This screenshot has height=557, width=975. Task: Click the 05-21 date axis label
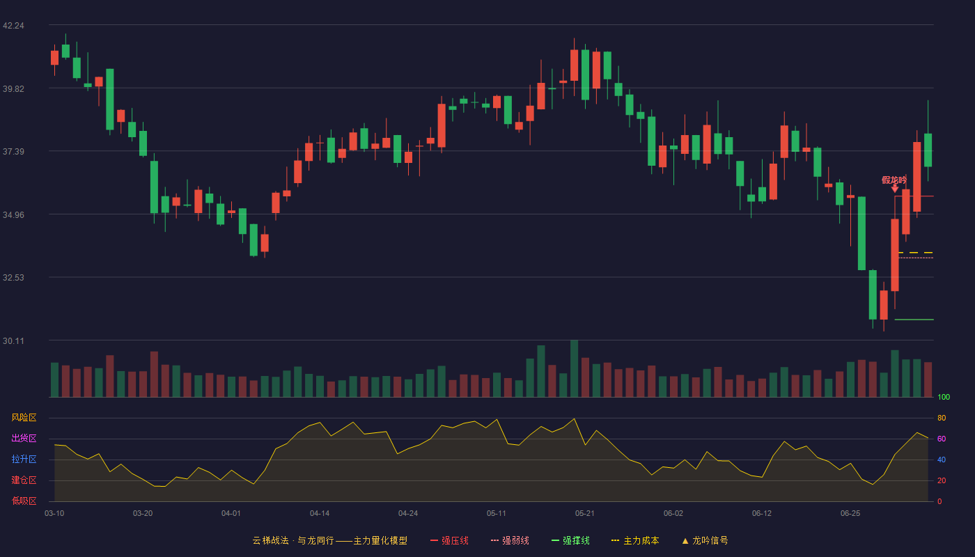pos(585,513)
